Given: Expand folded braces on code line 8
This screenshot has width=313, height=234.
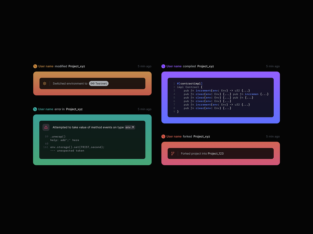Looking at the screenshot, I should click(x=227, y=108).
